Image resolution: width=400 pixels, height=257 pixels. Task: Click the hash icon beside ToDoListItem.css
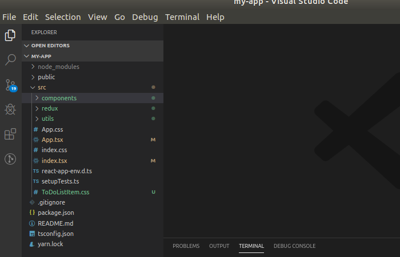pos(35,192)
